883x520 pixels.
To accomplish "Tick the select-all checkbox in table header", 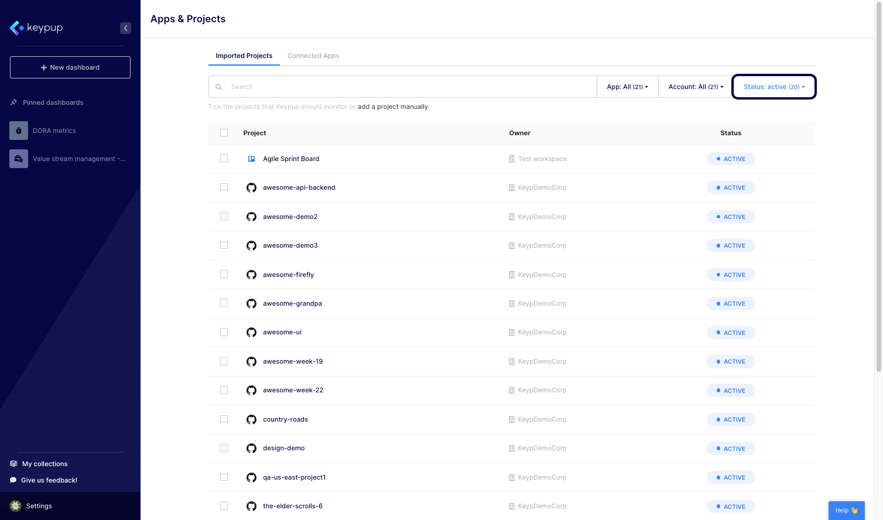I will click(224, 133).
